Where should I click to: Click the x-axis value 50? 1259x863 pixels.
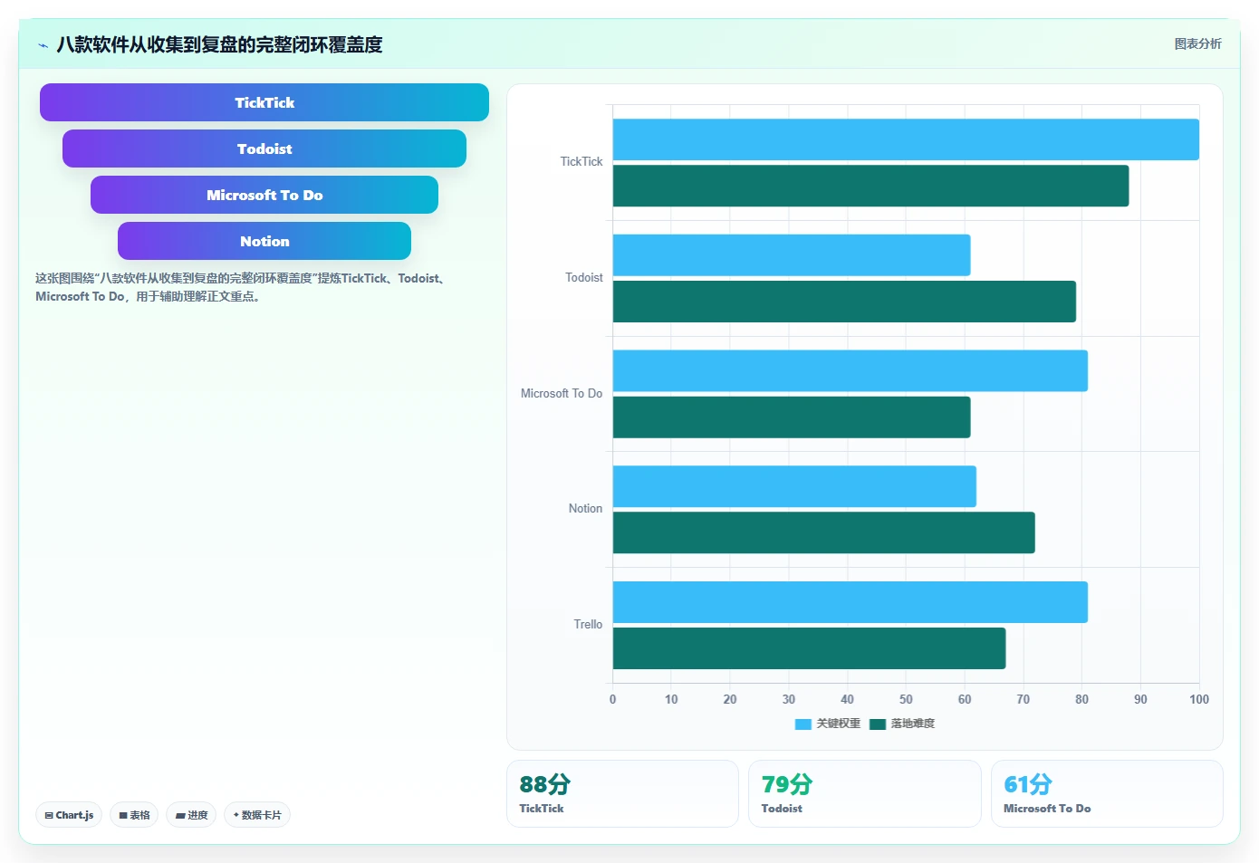point(906,699)
